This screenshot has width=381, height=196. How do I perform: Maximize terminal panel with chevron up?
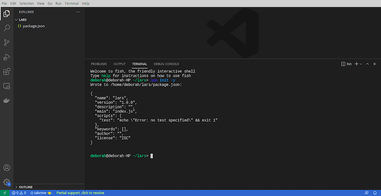pos(367,64)
